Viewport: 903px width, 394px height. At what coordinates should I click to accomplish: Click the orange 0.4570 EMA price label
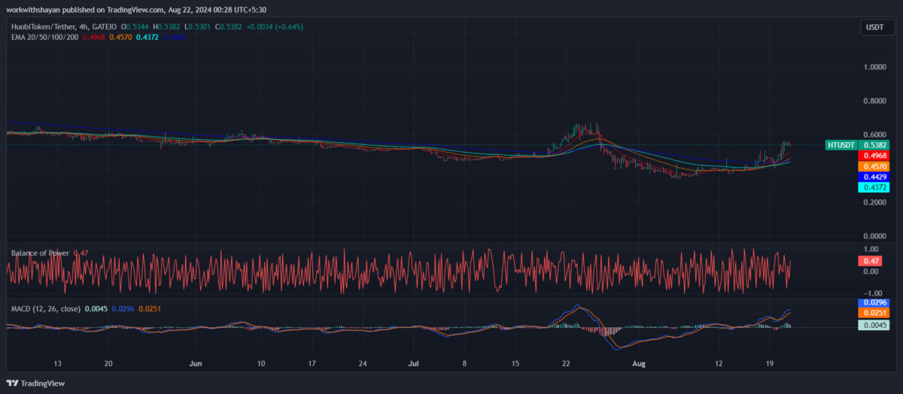(874, 165)
